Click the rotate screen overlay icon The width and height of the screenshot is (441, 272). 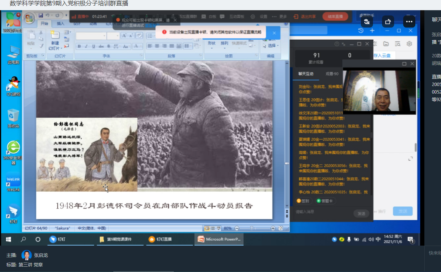388,22
